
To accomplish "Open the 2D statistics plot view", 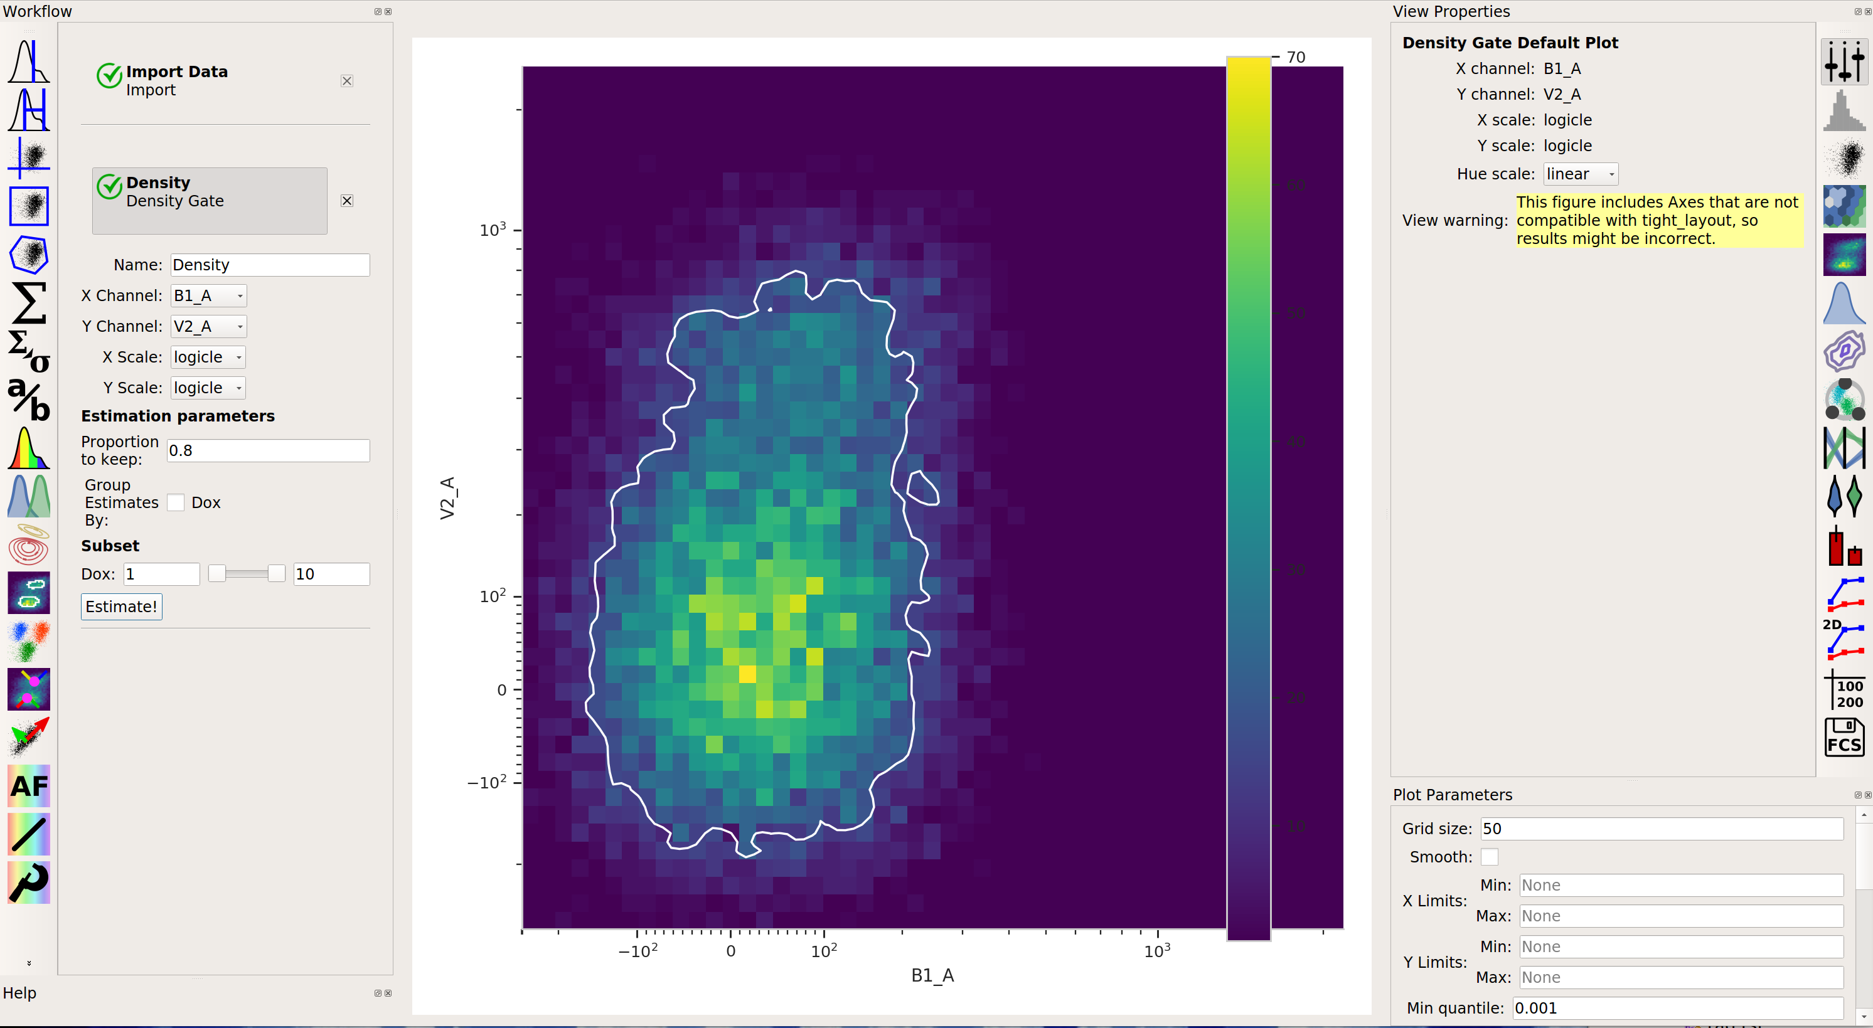I will (1844, 640).
